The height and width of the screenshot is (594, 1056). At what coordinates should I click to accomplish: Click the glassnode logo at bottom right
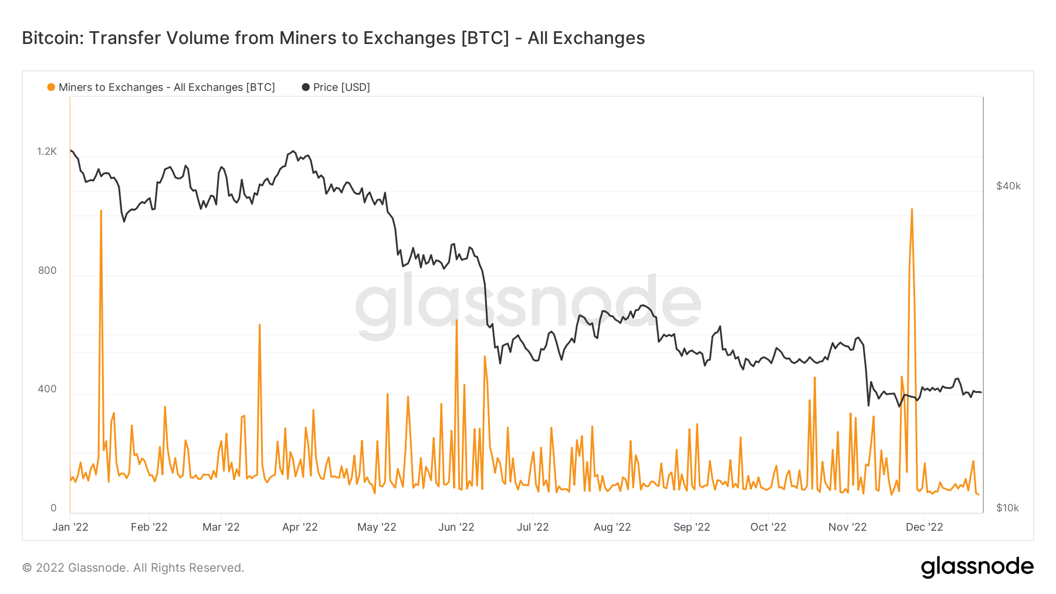pos(977,567)
